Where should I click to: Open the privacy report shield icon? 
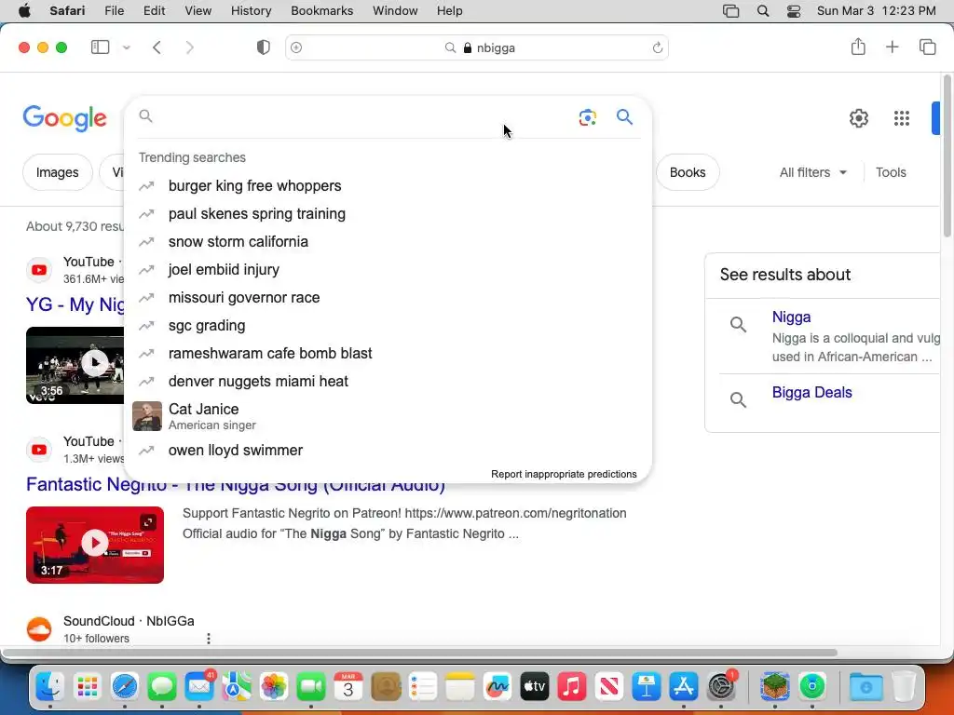click(263, 47)
